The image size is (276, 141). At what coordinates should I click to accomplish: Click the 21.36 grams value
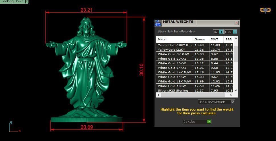point(199,49)
